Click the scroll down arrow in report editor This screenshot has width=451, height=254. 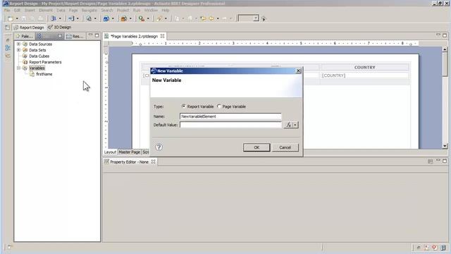click(445, 146)
